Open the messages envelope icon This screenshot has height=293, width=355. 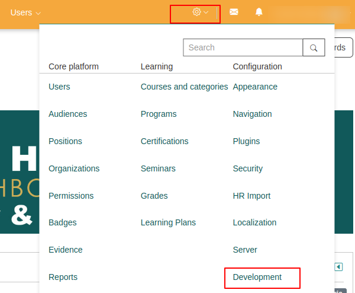(234, 12)
